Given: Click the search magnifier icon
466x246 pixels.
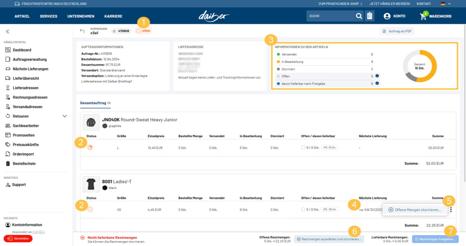Looking at the screenshot, I should point(359,16).
